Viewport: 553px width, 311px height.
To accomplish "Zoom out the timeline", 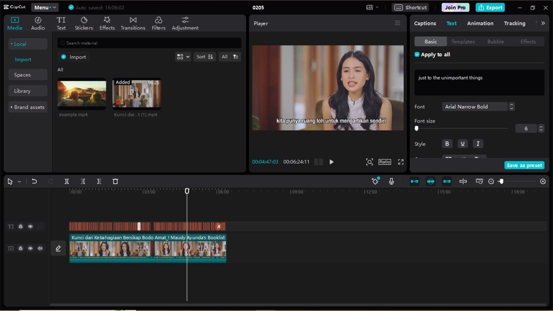I will pyautogui.click(x=491, y=181).
